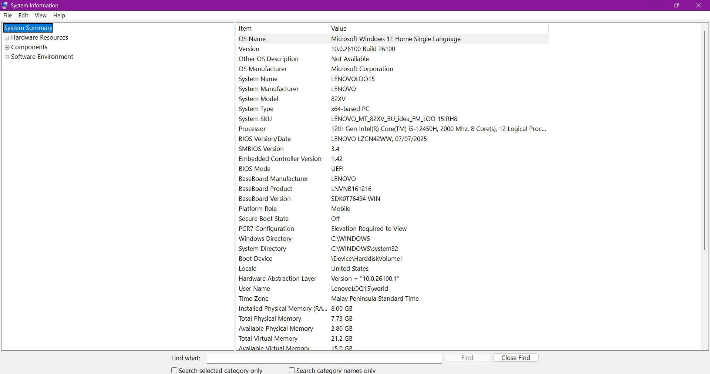
Task: Select the System Type row
Action: tap(392, 109)
